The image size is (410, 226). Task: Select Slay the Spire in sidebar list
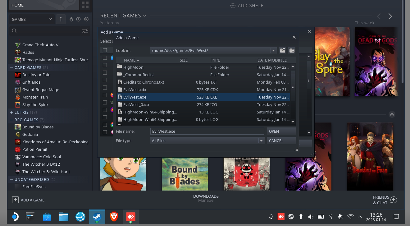tap(35, 104)
